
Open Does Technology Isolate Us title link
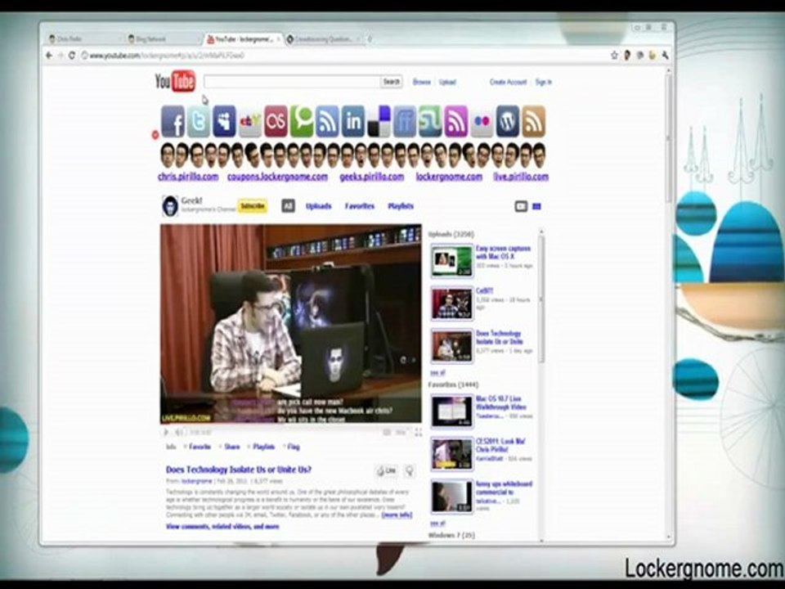click(x=239, y=470)
